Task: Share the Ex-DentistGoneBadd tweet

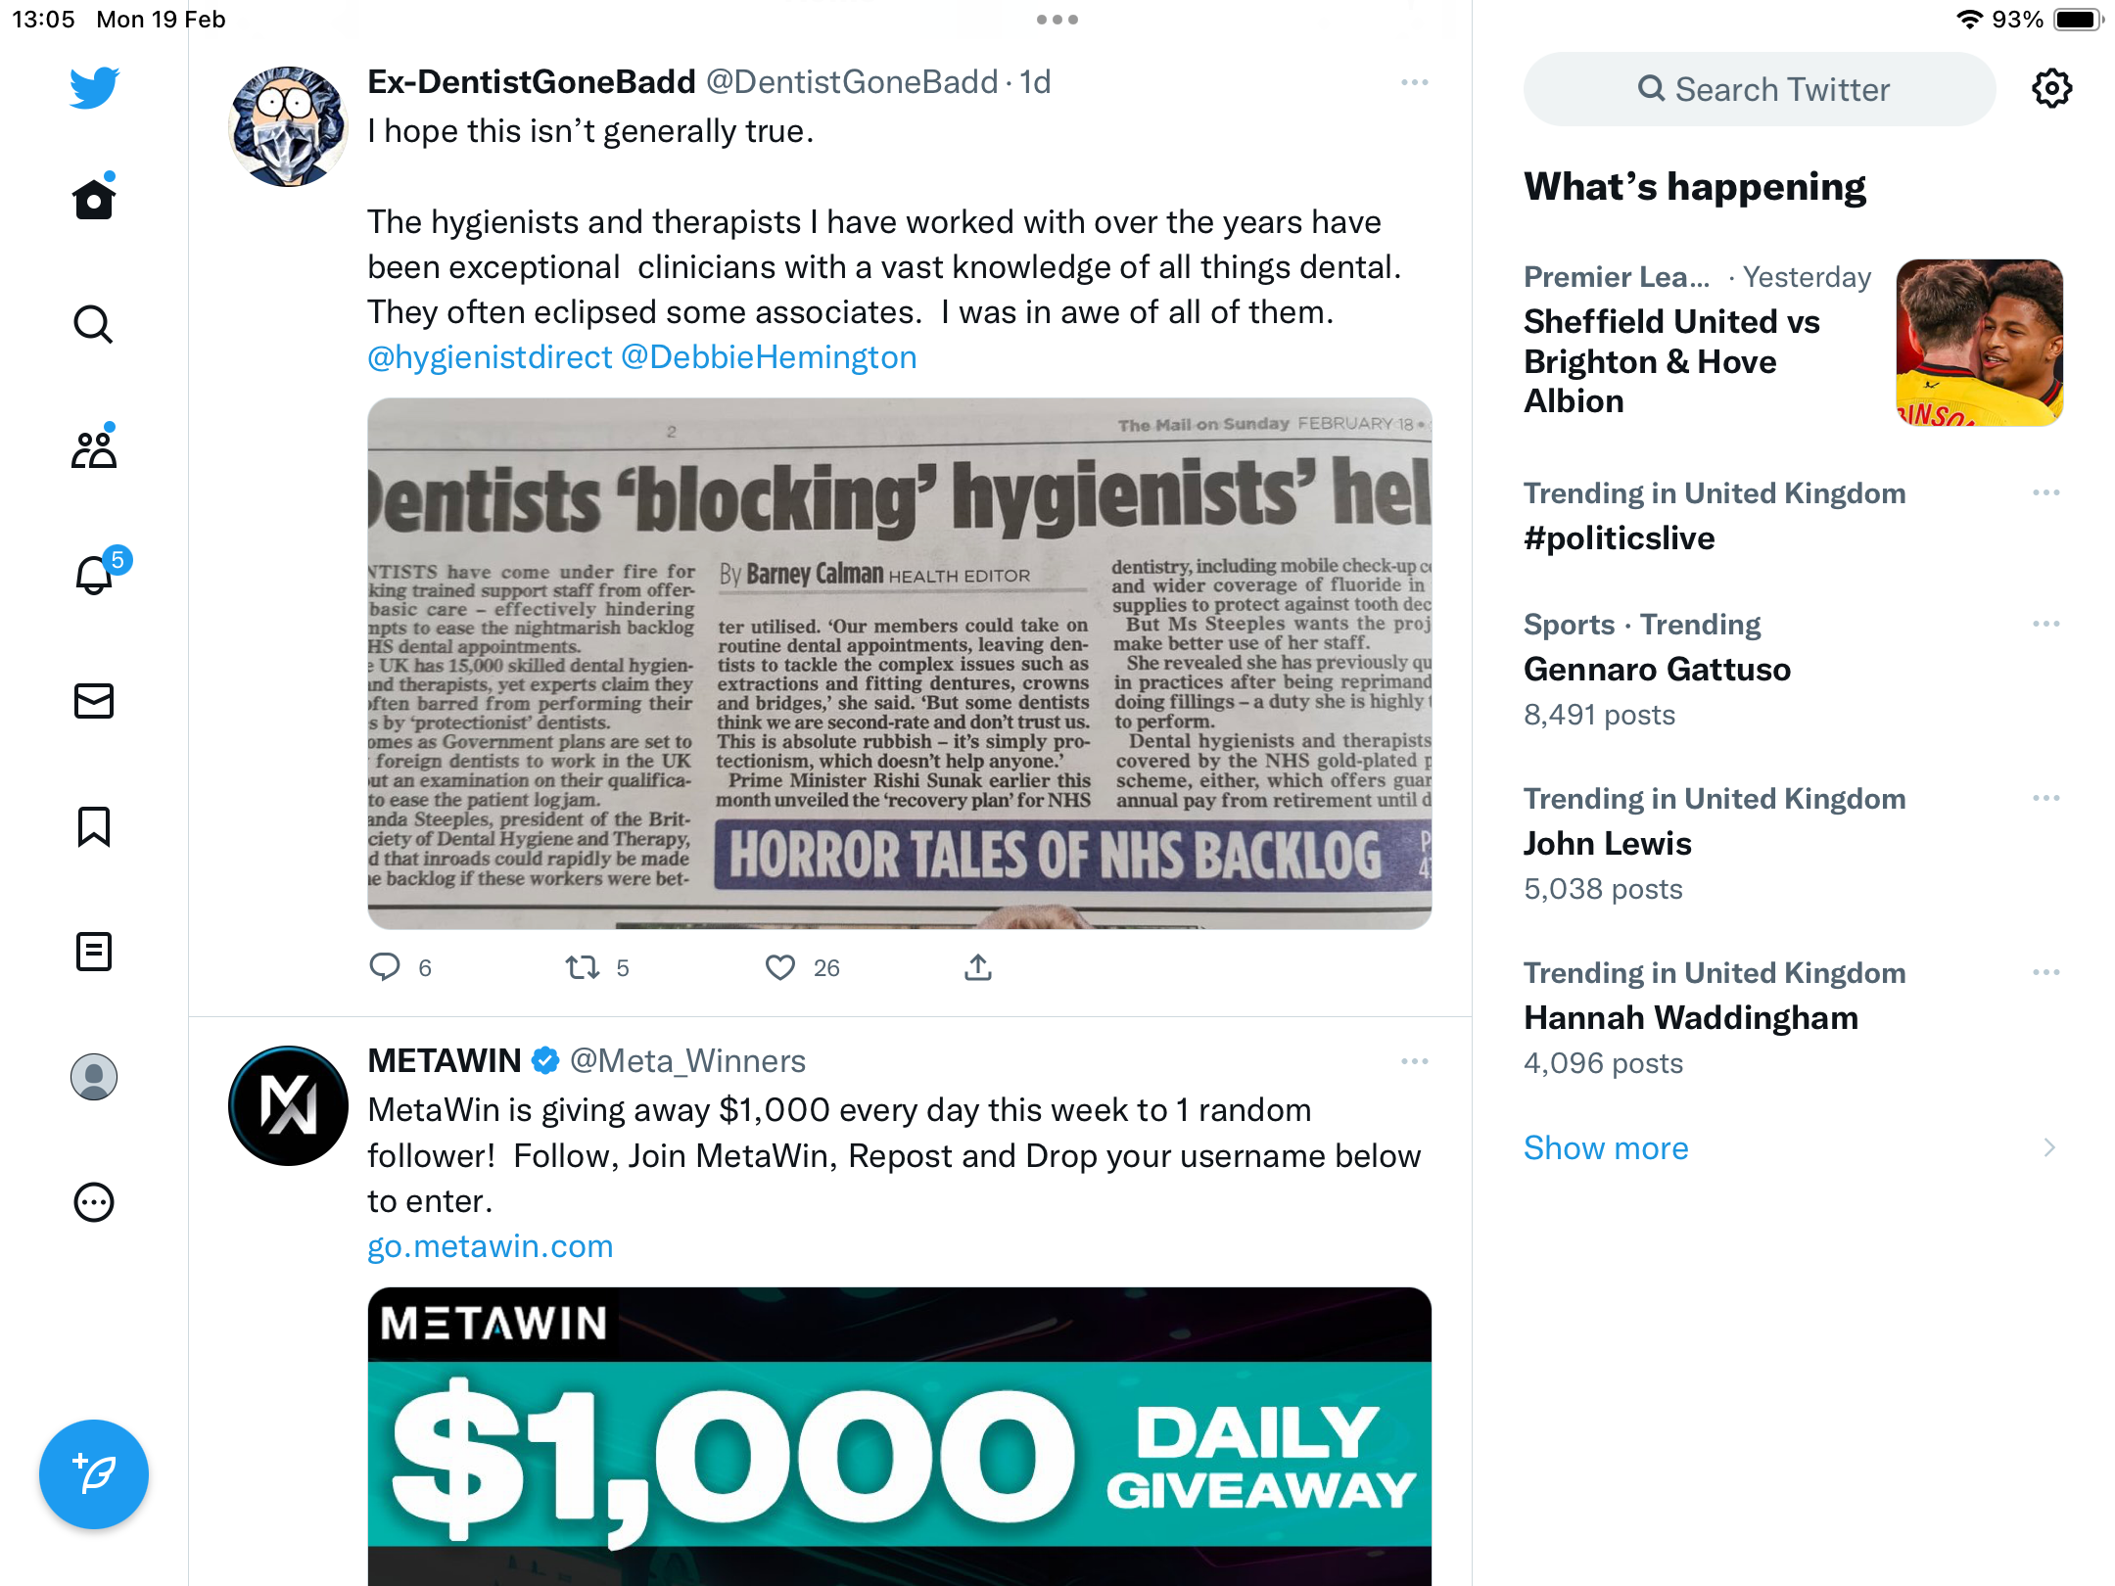Action: tap(978, 967)
